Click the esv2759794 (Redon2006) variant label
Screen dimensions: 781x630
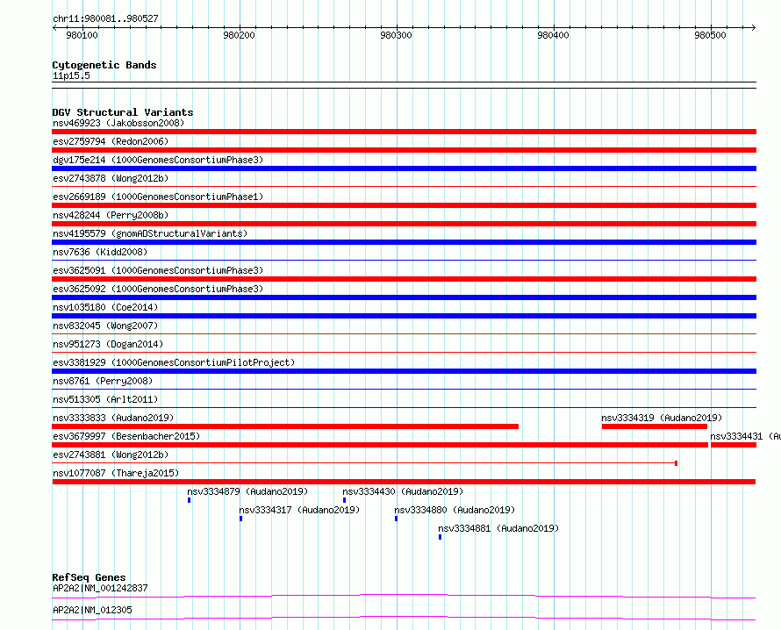[111, 141]
